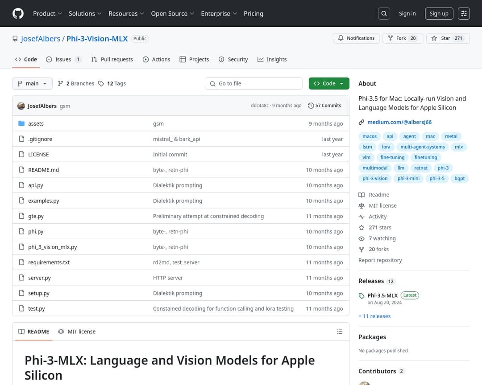Viewport: 482px width, 385px height.
Task: Switch to the Actions tab
Action: (x=157, y=60)
